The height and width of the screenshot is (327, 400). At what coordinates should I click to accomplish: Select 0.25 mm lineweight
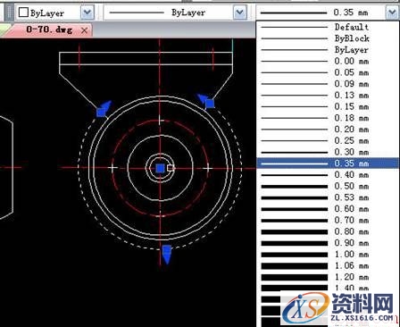pos(328,140)
